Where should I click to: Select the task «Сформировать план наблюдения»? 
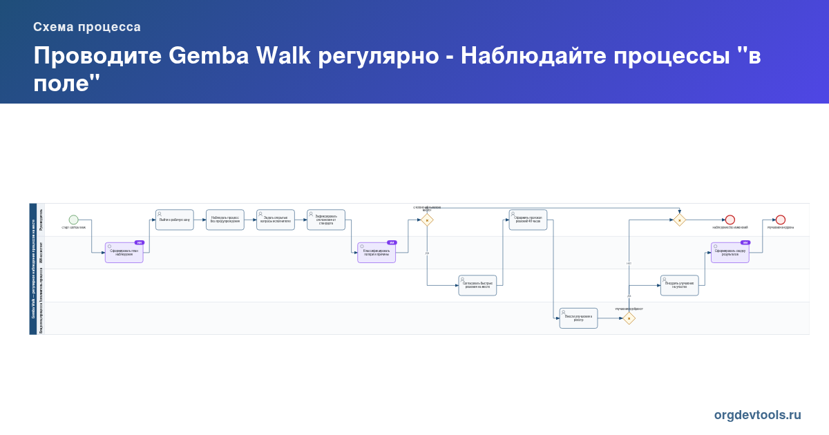[x=124, y=253]
